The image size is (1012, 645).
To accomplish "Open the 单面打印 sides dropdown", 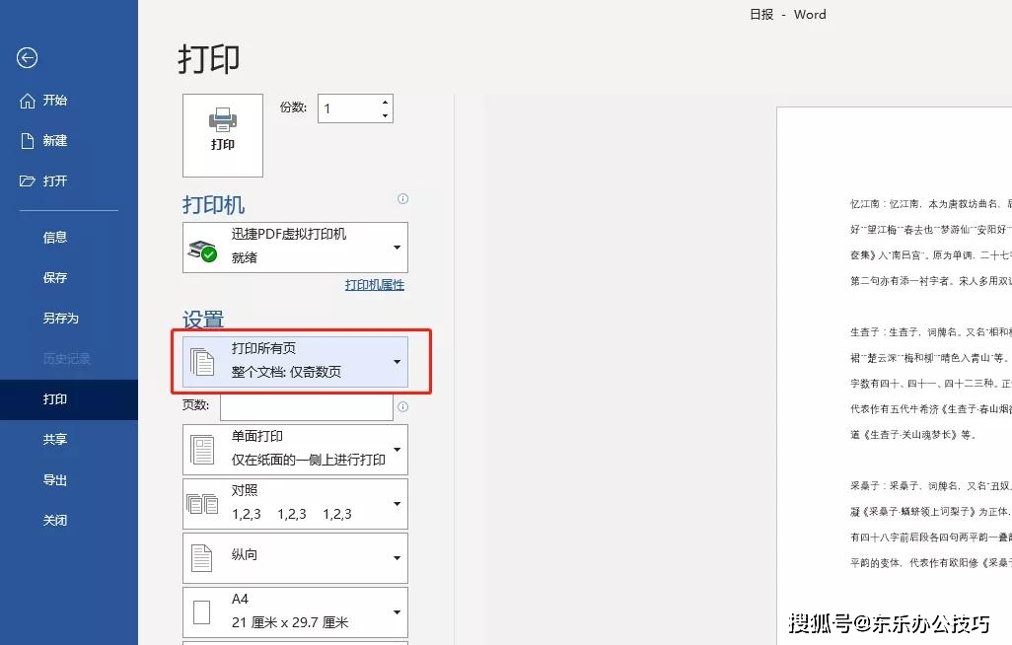I will 295,450.
